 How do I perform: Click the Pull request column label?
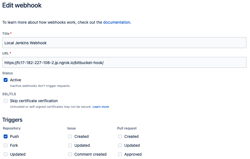(x=127, y=128)
